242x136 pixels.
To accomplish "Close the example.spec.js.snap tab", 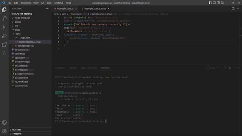I will (109, 9).
